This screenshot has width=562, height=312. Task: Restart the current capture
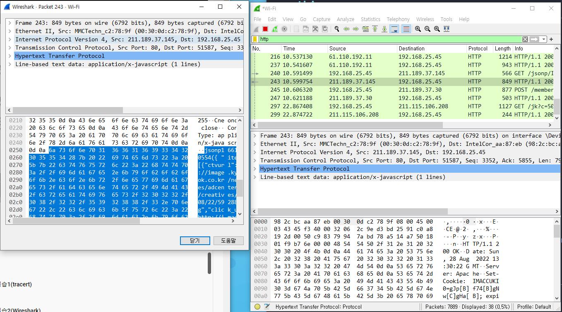pyautogui.click(x=275, y=29)
